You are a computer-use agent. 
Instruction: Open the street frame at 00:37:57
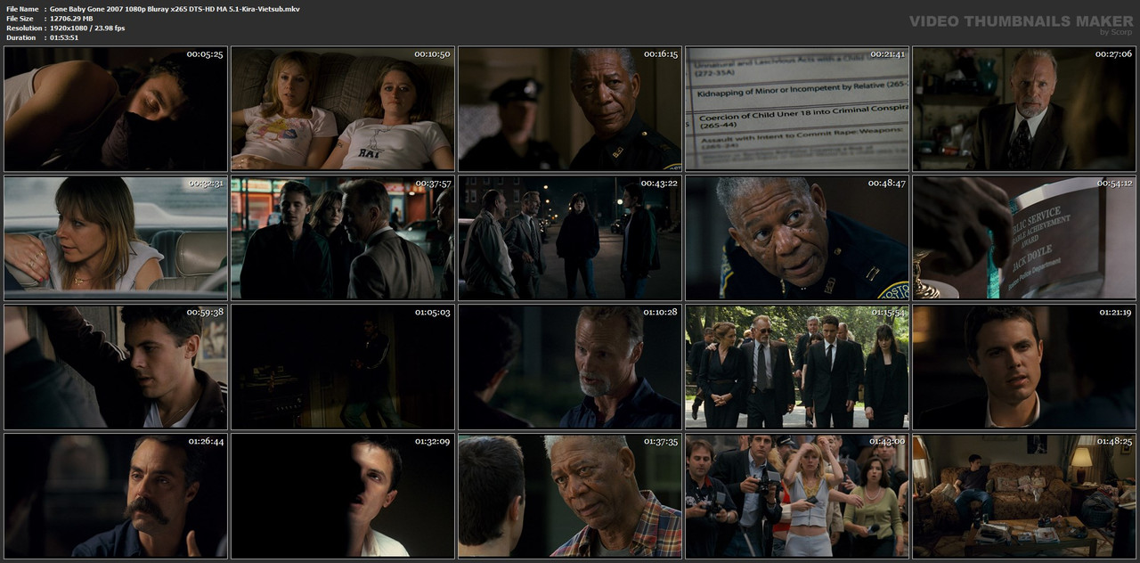(x=343, y=238)
